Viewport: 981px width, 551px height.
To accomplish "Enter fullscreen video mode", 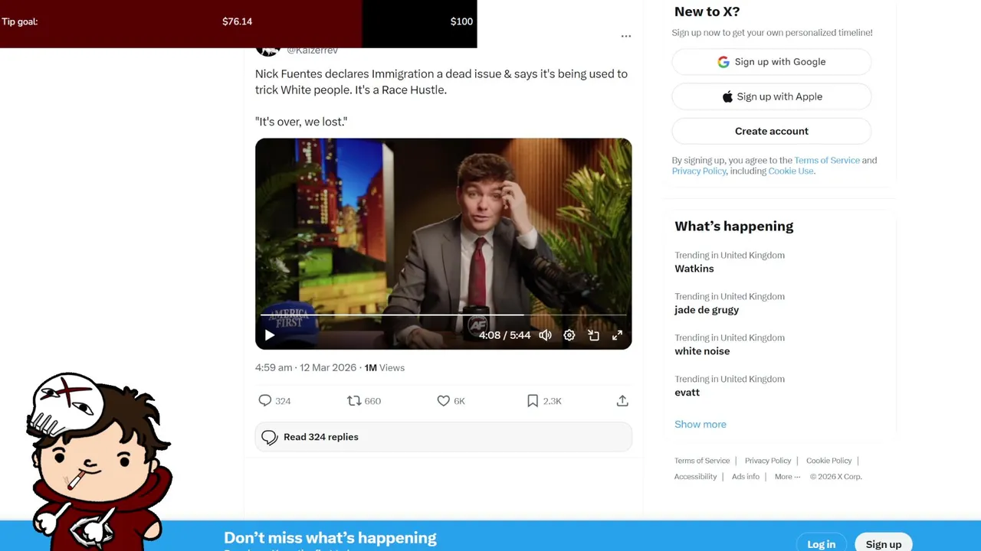I will tap(617, 335).
